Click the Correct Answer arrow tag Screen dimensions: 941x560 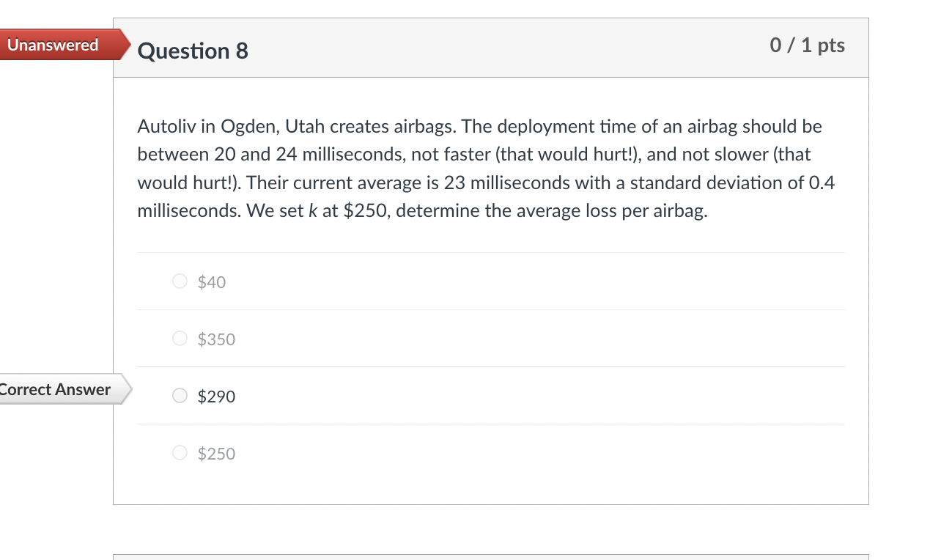(57, 389)
